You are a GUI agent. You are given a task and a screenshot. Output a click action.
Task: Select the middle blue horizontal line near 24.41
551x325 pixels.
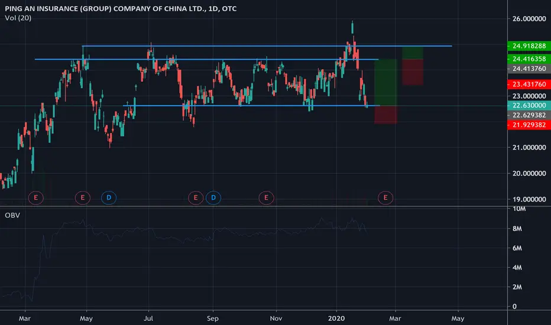coord(207,59)
